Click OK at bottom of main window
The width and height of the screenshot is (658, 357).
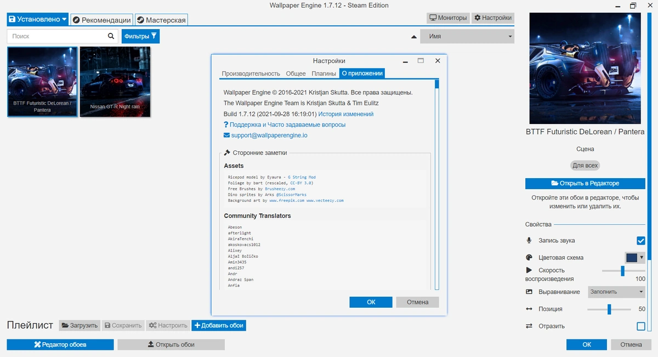point(587,344)
